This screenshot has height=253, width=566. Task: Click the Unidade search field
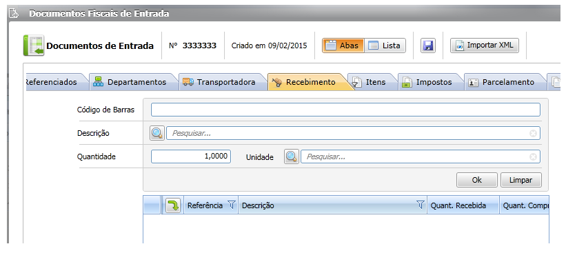[x=421, y=156]
